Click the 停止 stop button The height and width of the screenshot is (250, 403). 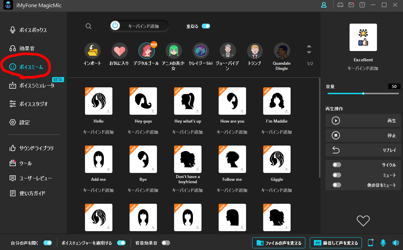[363, 135]
